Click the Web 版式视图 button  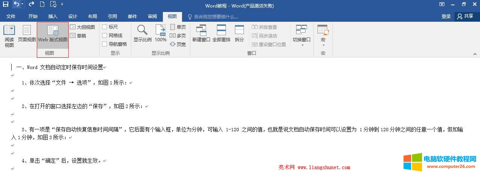pyautogui.click(x=53, y=36)
